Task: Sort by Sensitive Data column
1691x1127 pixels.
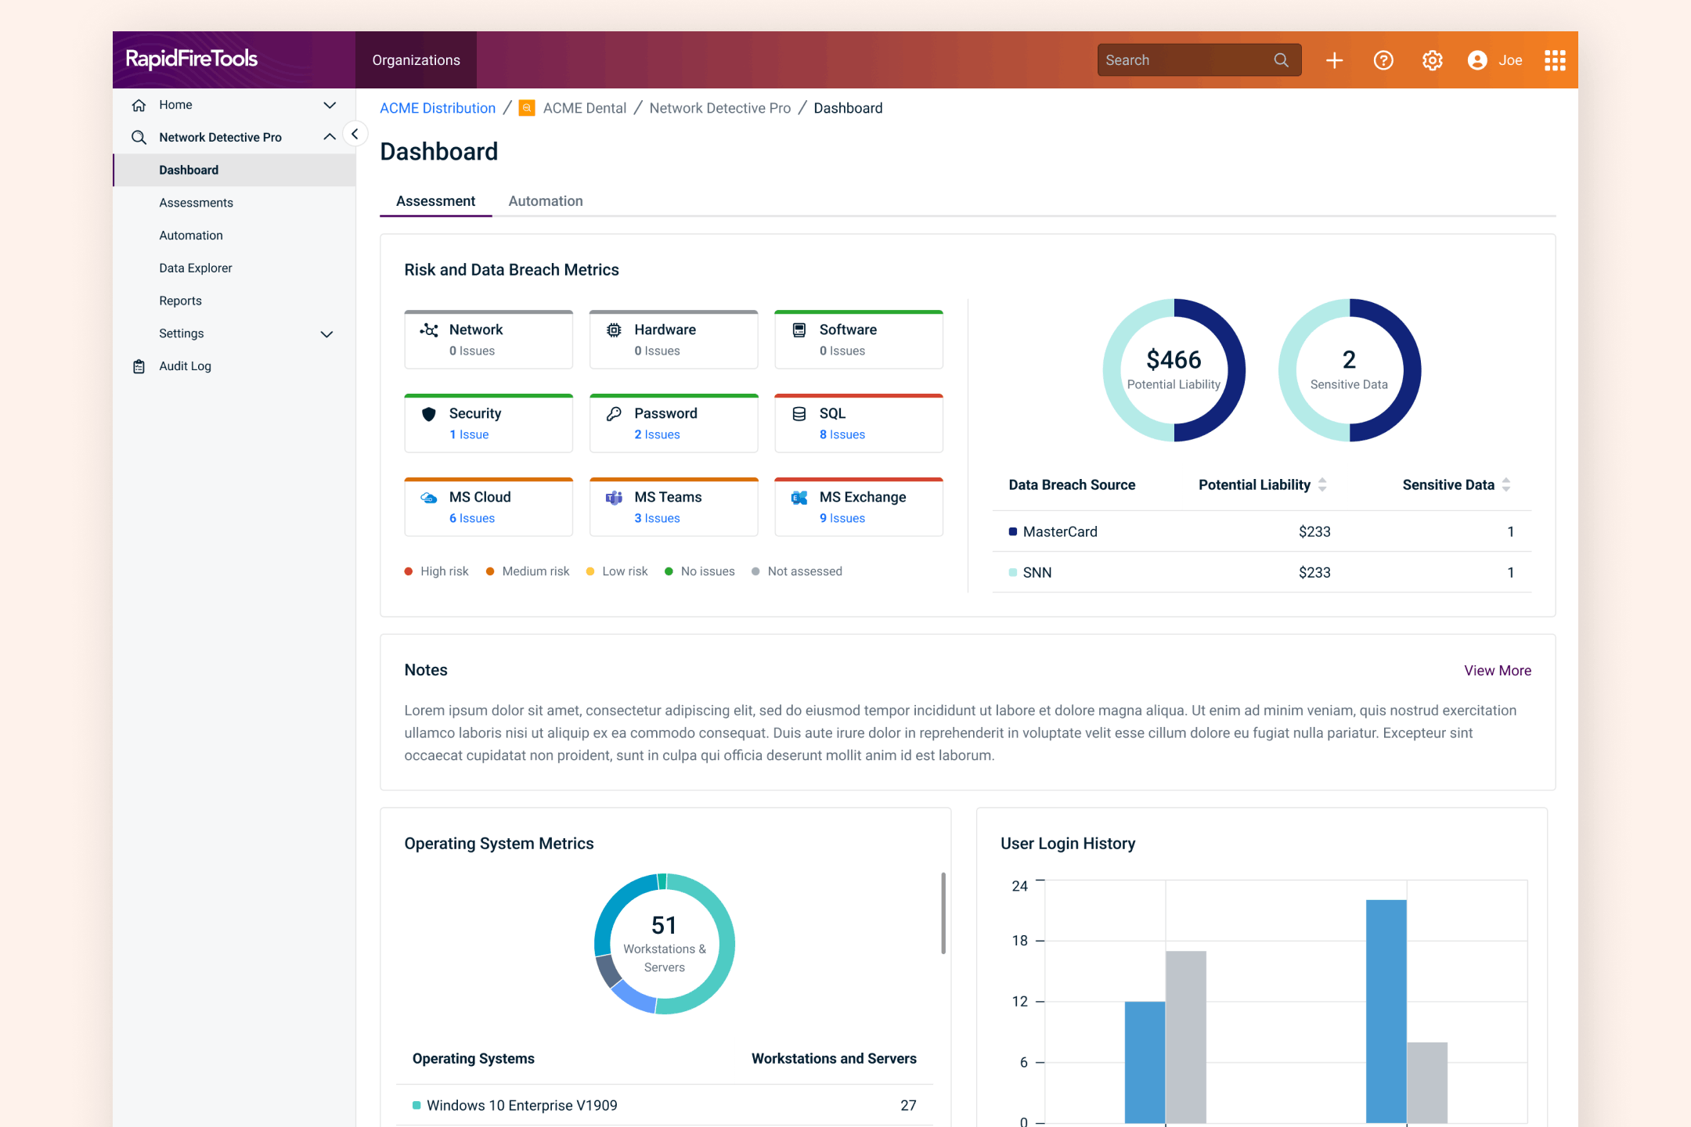Action: click(1506, 484)
